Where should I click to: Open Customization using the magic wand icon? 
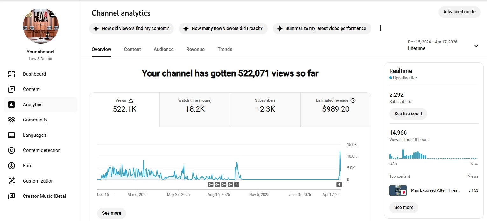click(11, 181)
